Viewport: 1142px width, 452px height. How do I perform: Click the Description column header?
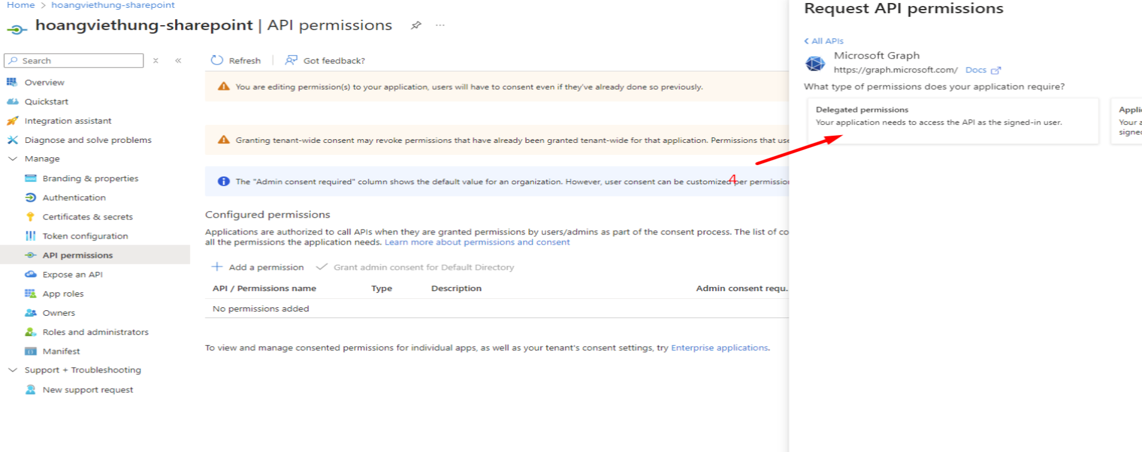(456, 288)
